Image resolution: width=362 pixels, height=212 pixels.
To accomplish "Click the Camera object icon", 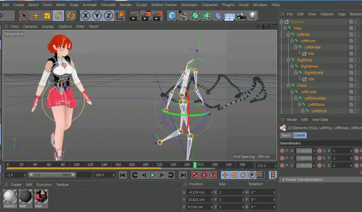I will pyautogui.click(x=241, y=16).
